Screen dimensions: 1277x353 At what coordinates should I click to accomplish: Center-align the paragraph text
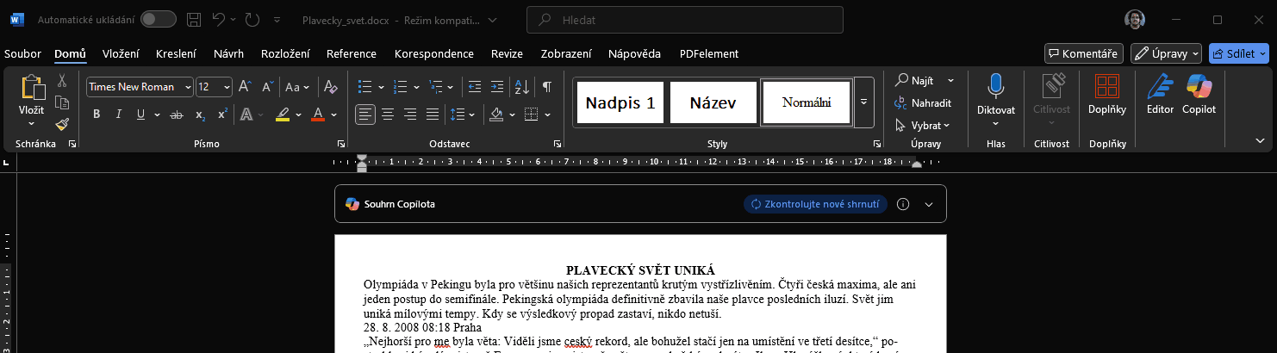coord(388,114)
